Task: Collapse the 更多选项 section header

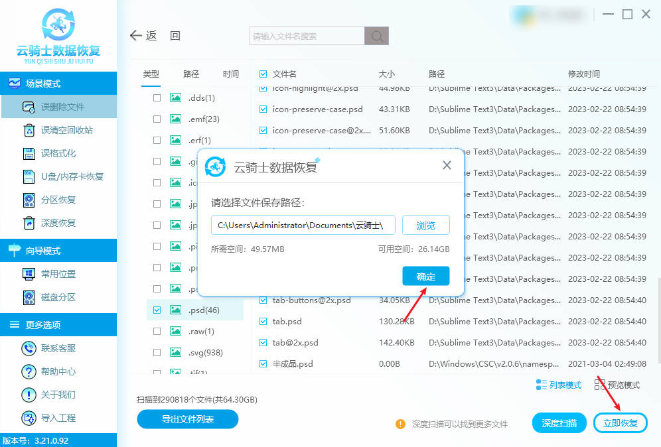Action: pos(58,325)
